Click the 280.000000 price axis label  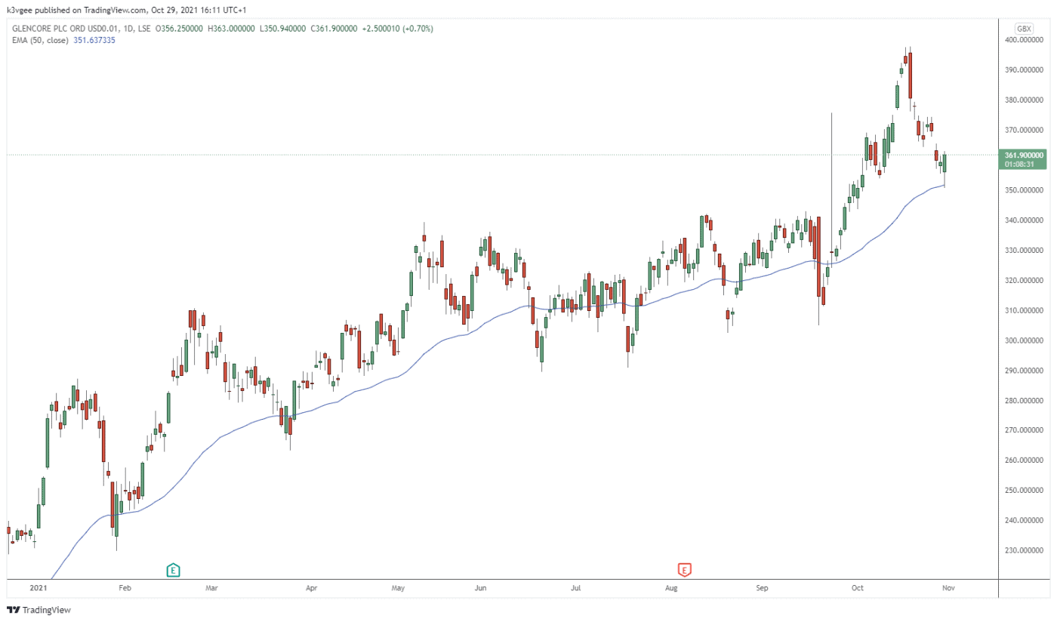[x=1024, y=400]
